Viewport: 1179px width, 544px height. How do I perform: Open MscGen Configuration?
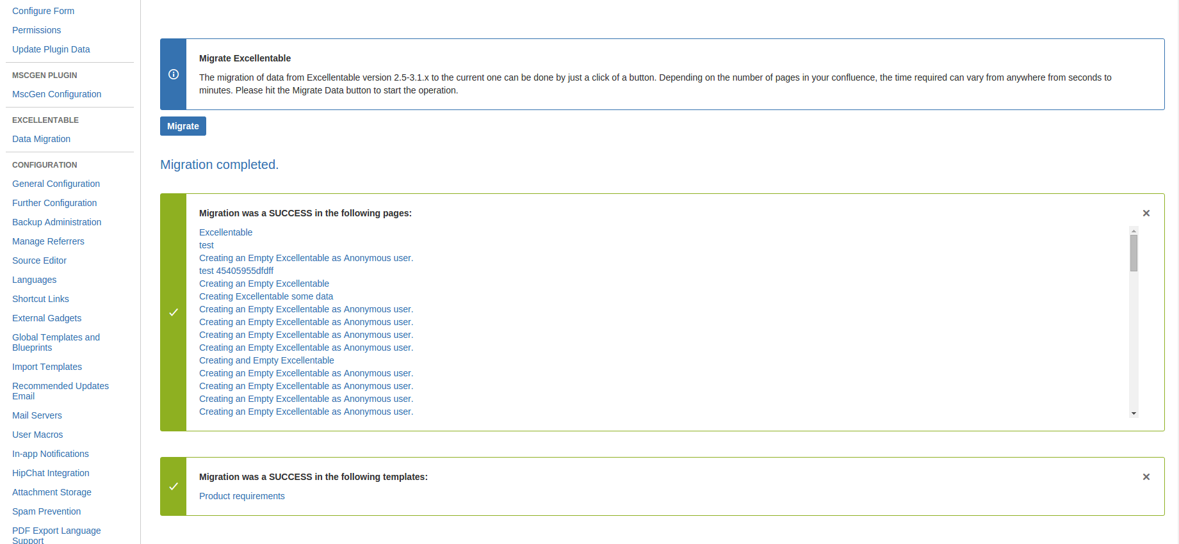(56, 94)
